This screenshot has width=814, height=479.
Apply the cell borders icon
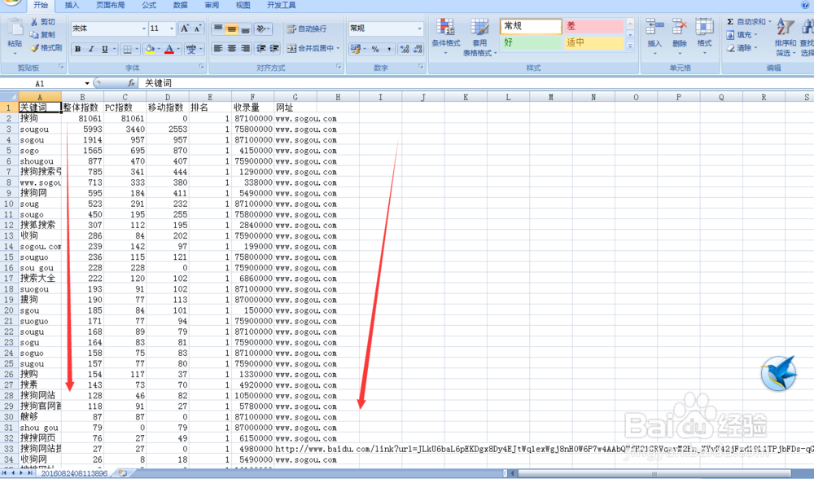click(x=127, y=50)
